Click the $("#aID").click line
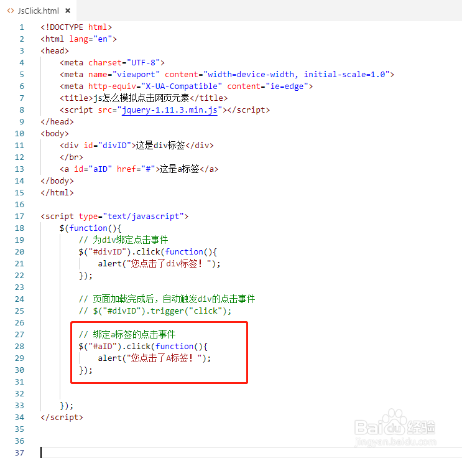 (143, 346)
